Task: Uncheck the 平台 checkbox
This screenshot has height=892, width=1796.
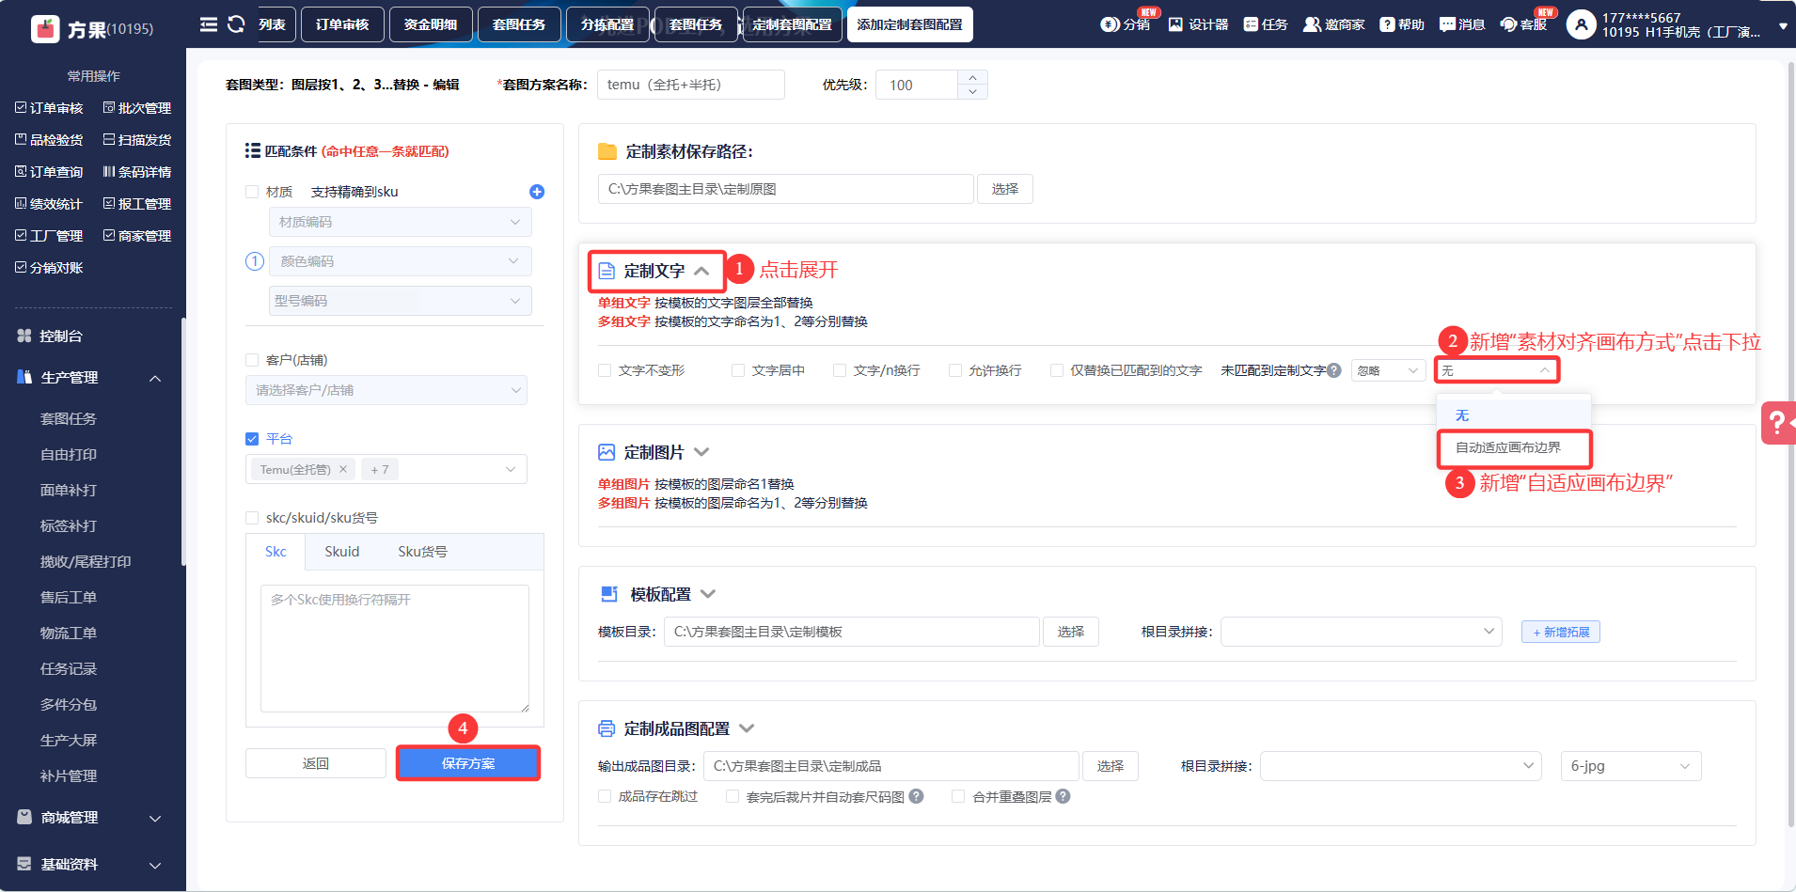Action: (252, 439)
